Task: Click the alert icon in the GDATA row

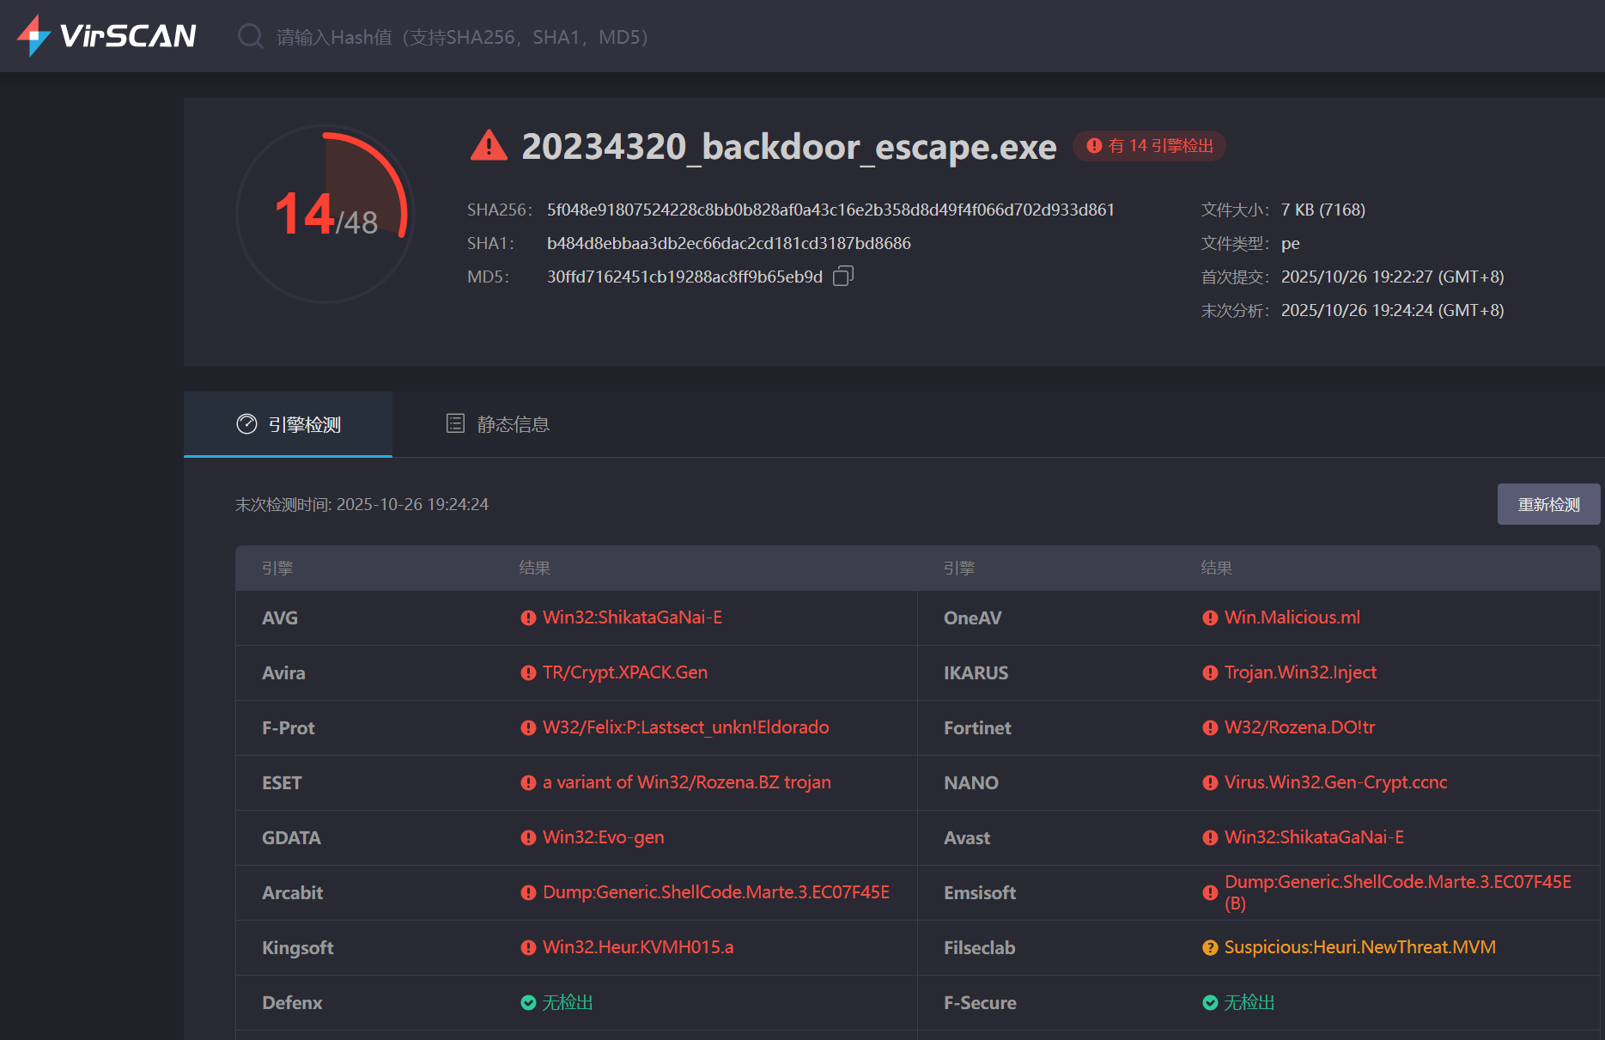Action: coord(528,837)
